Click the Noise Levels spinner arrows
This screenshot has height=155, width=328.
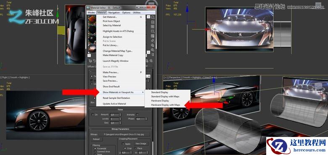click(x=120, y=119)
